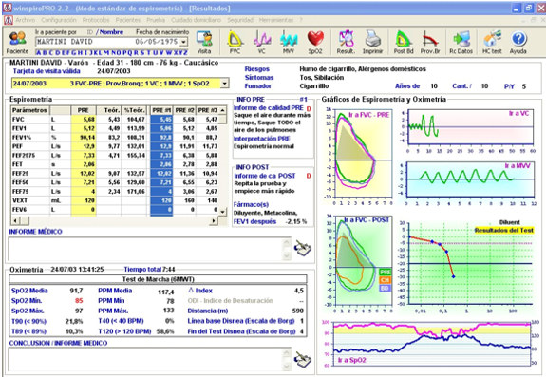Screen dimensions: 546x377
Task: Open the Protocolos menu
Action: coord(96,20)
